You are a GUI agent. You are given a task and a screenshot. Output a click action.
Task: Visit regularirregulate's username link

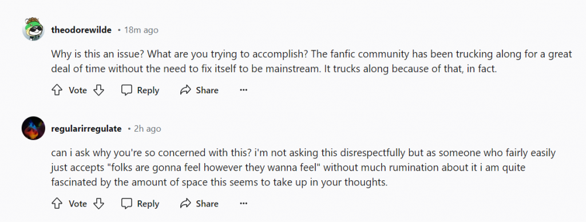coord(86,129)
